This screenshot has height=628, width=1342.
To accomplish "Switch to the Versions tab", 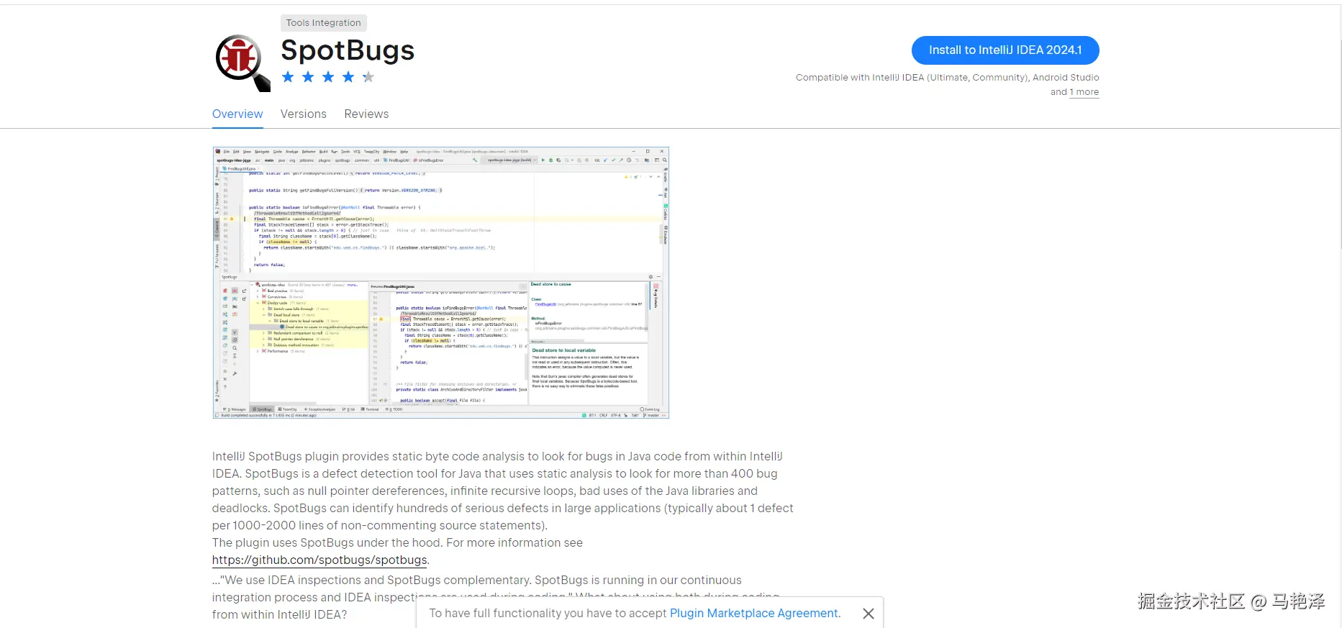I will point(303,114).
